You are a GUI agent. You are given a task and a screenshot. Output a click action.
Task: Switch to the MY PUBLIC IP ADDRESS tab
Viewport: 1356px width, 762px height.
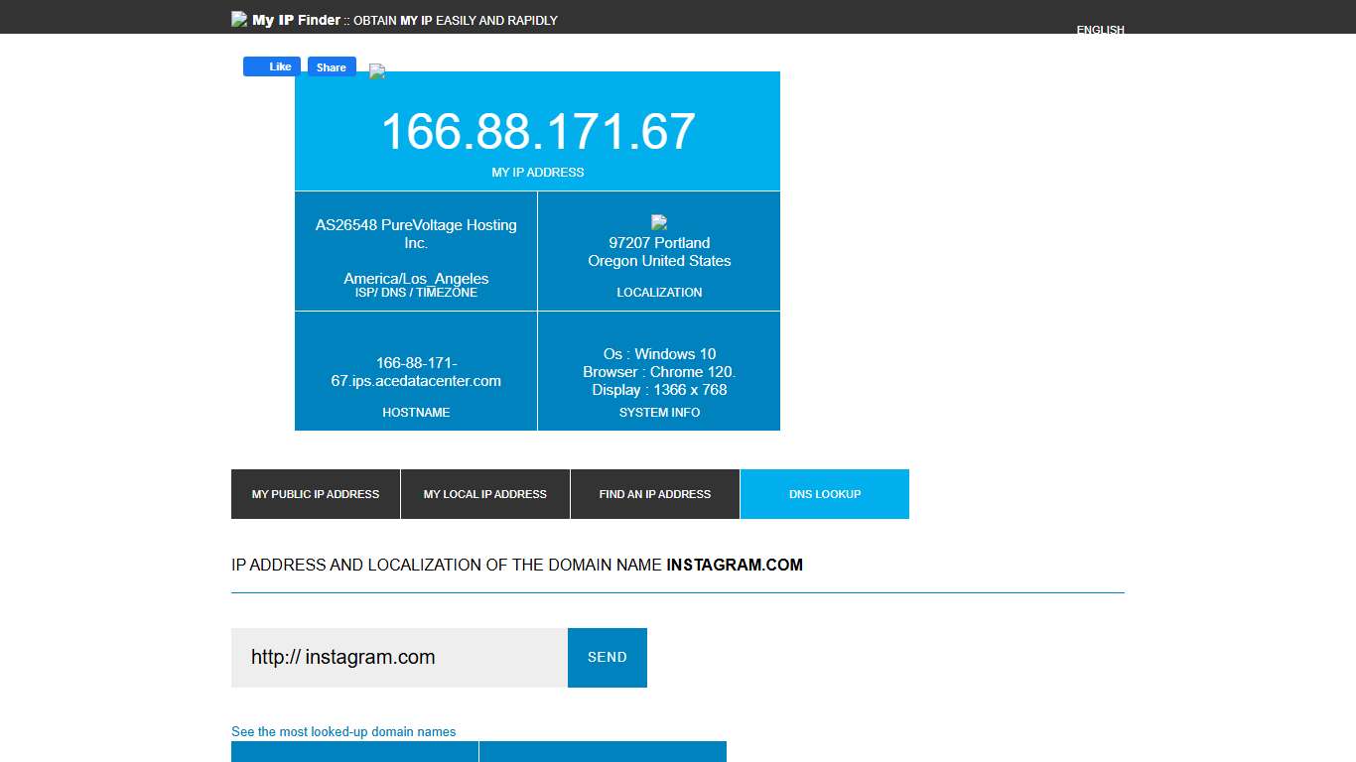click(x=315, y=493)
